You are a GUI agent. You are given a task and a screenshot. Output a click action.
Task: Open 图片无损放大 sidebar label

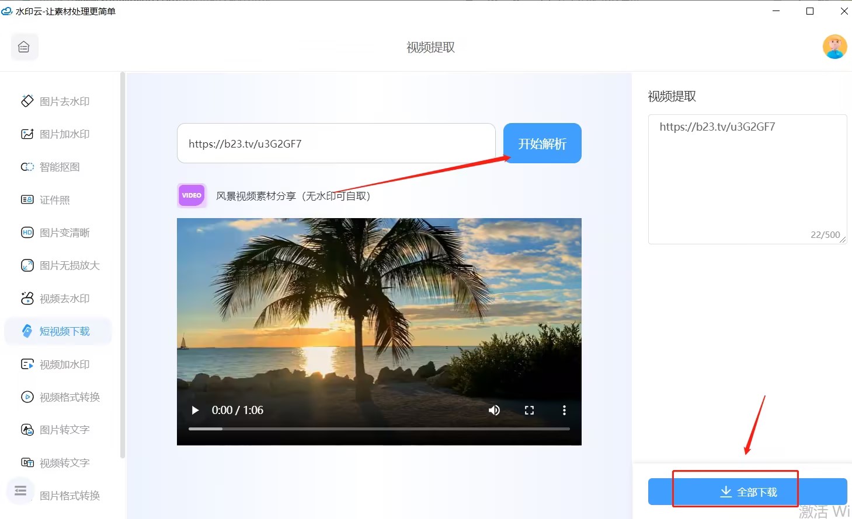[x=70, y=265]
